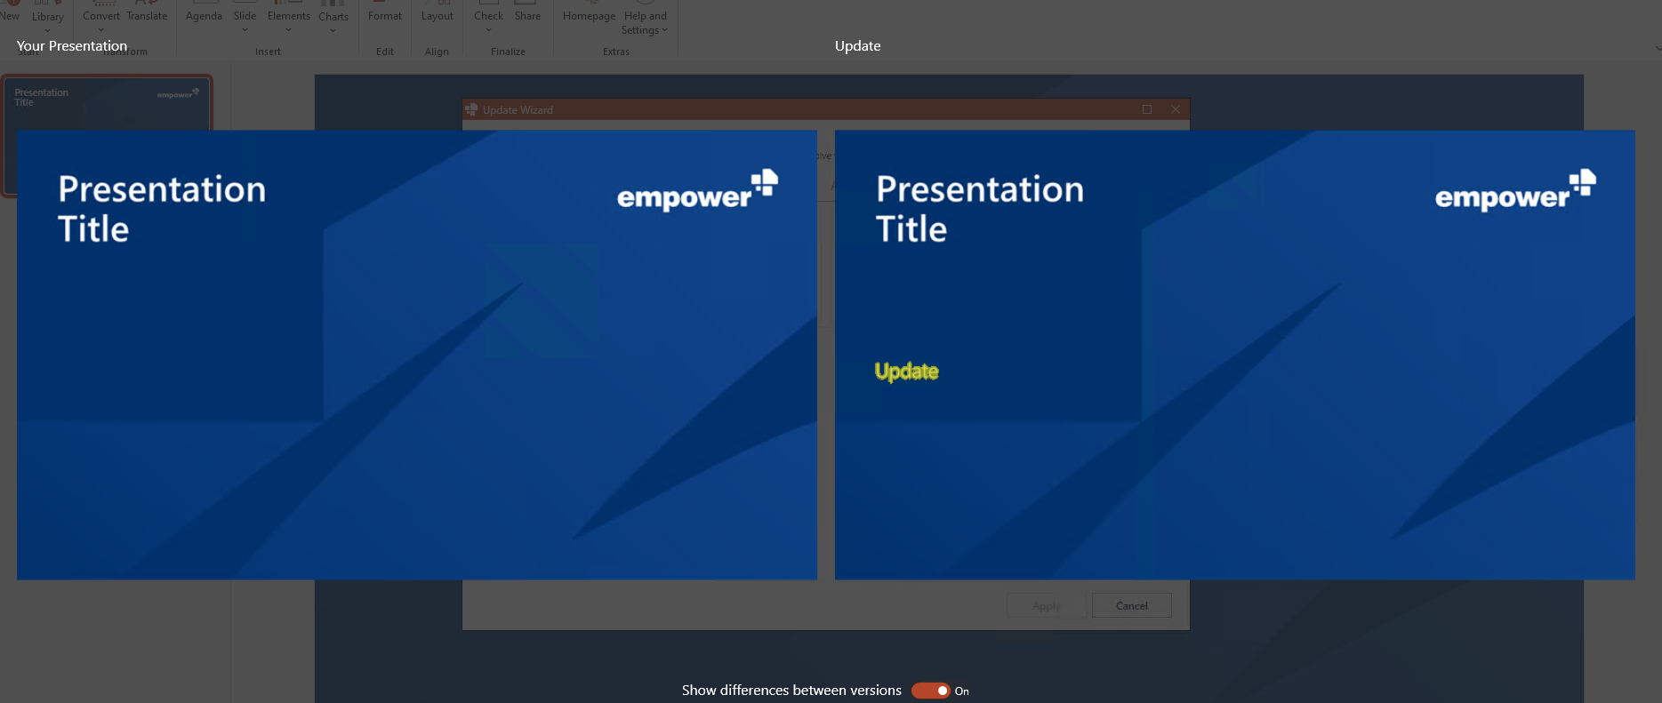Click the Extras group label
1662x703 pixels.
pyautogui.click(x=615, y=52)
